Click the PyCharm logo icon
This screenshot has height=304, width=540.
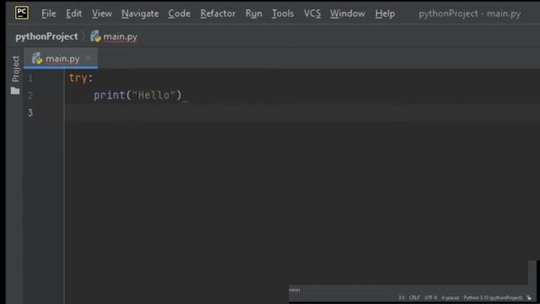pyautogui.click(x=22, y=14)
